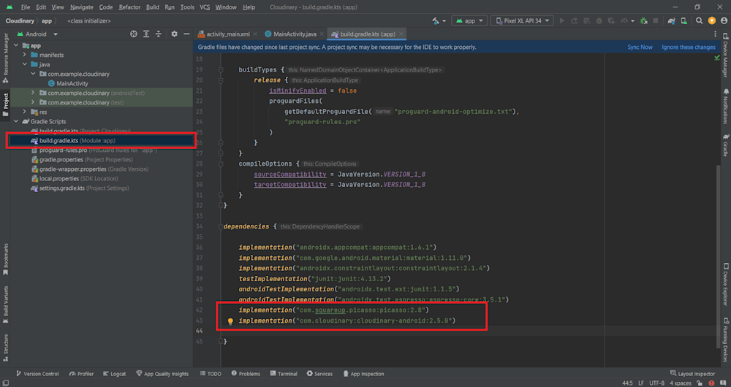
Task: Open the Android project view dropdown
Action: click(x=37, y=34)
